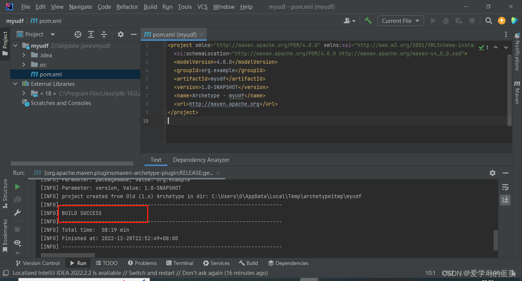Click the Debug bug icon in top toolbar
522x281 pixels.
[446, 21]
